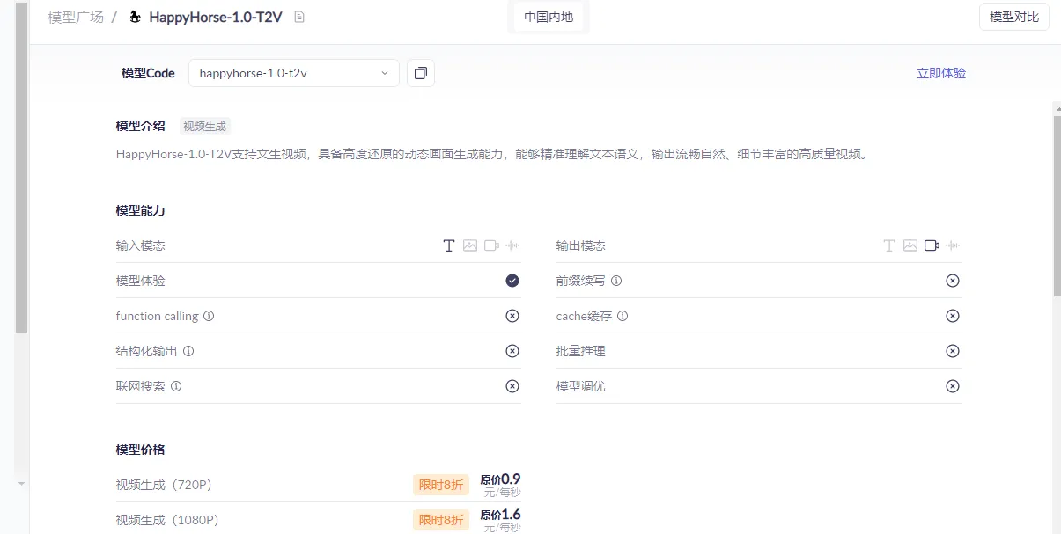Click the right vertical scrollbar thumb
This screenshot has width=1061, height=534.
(1057, 204)
